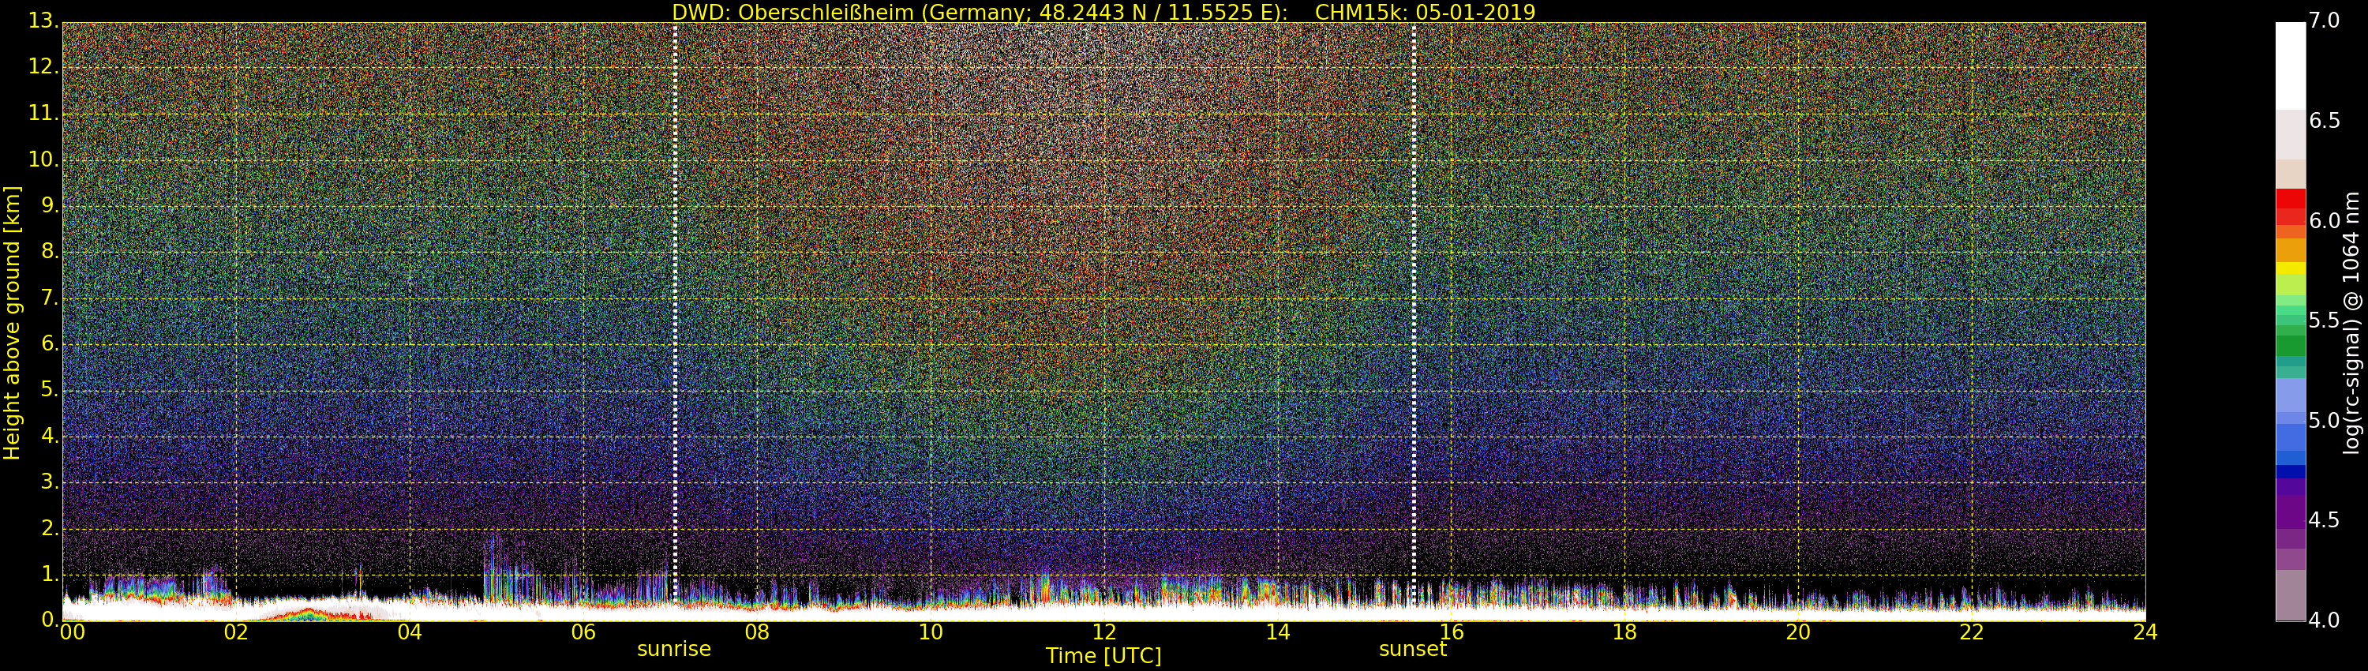Click time axis tick label '12'

pos(1104,632)
